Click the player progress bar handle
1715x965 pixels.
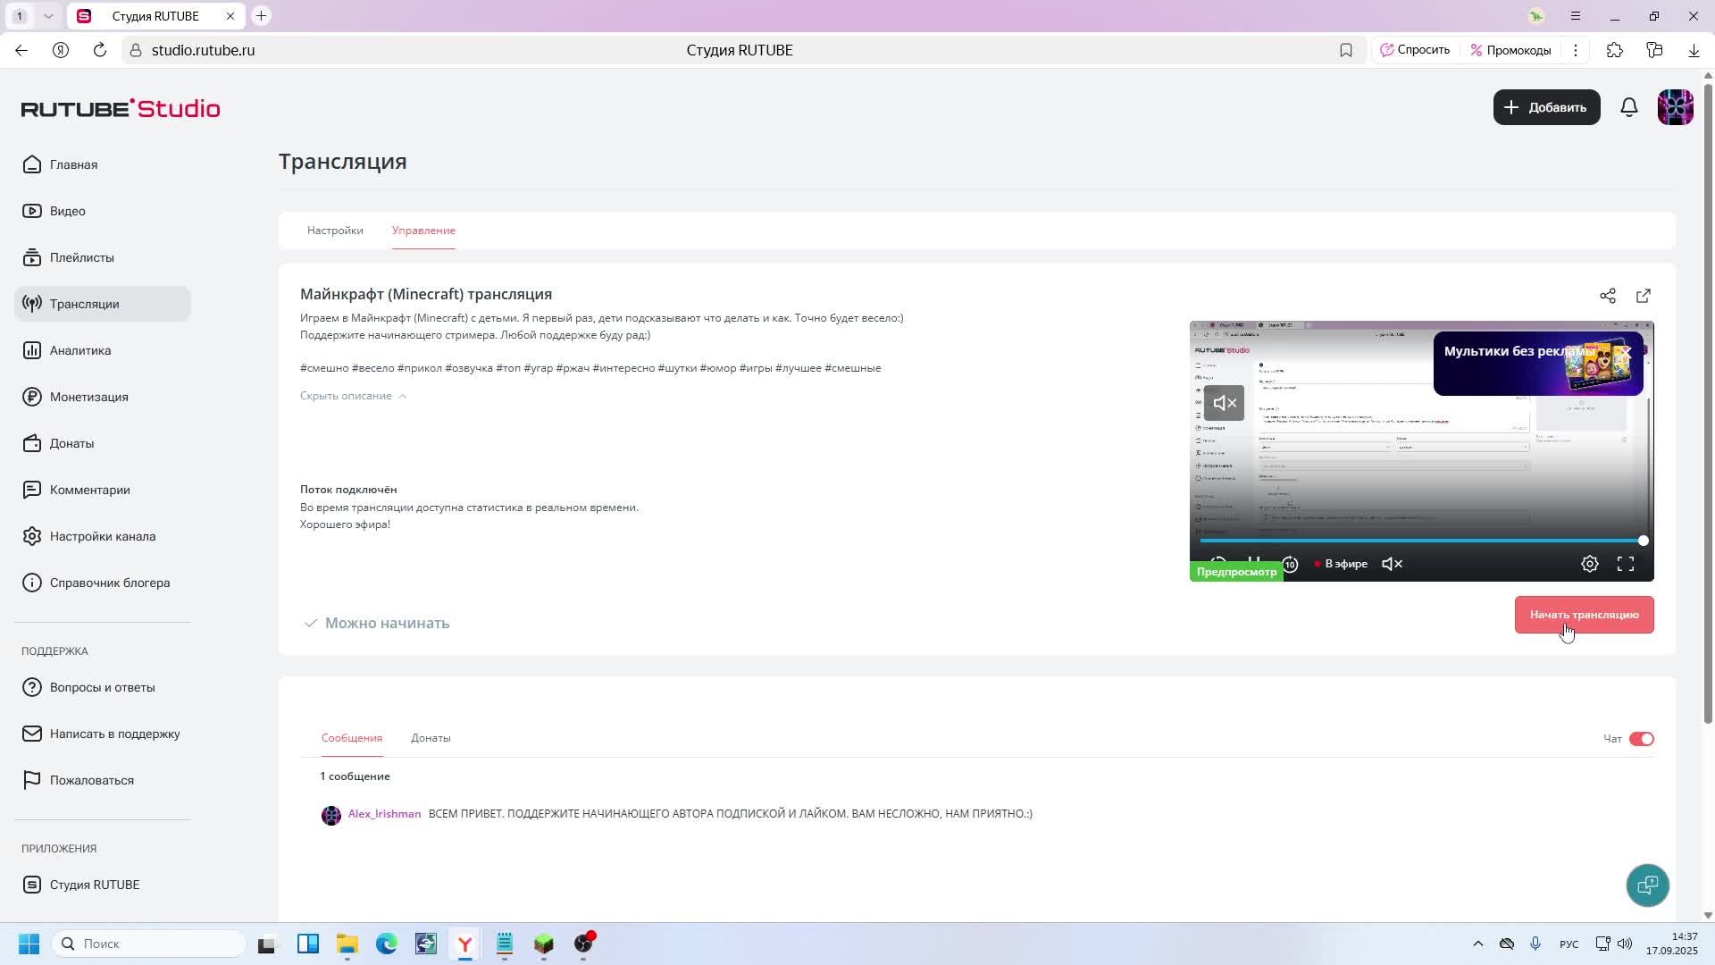tap(1643, 541)
